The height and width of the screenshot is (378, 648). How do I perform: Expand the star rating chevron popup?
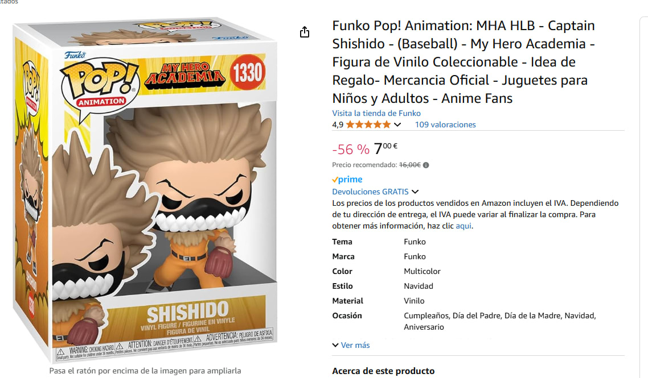[397, 124]
